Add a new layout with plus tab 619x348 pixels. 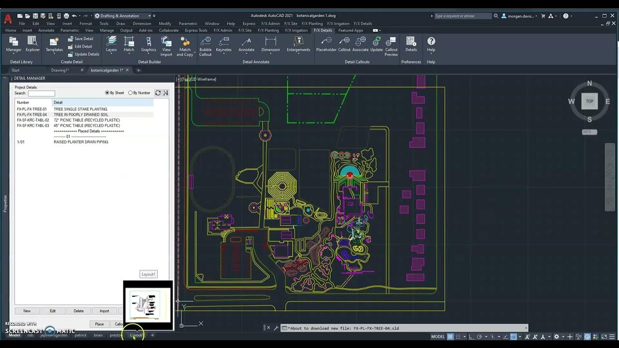(152, 335)
